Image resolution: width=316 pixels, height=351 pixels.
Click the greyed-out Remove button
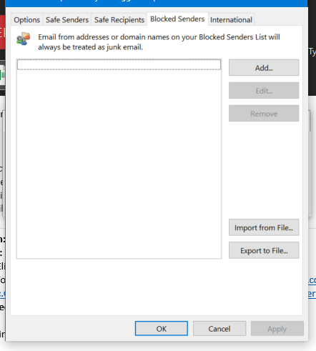264,114
